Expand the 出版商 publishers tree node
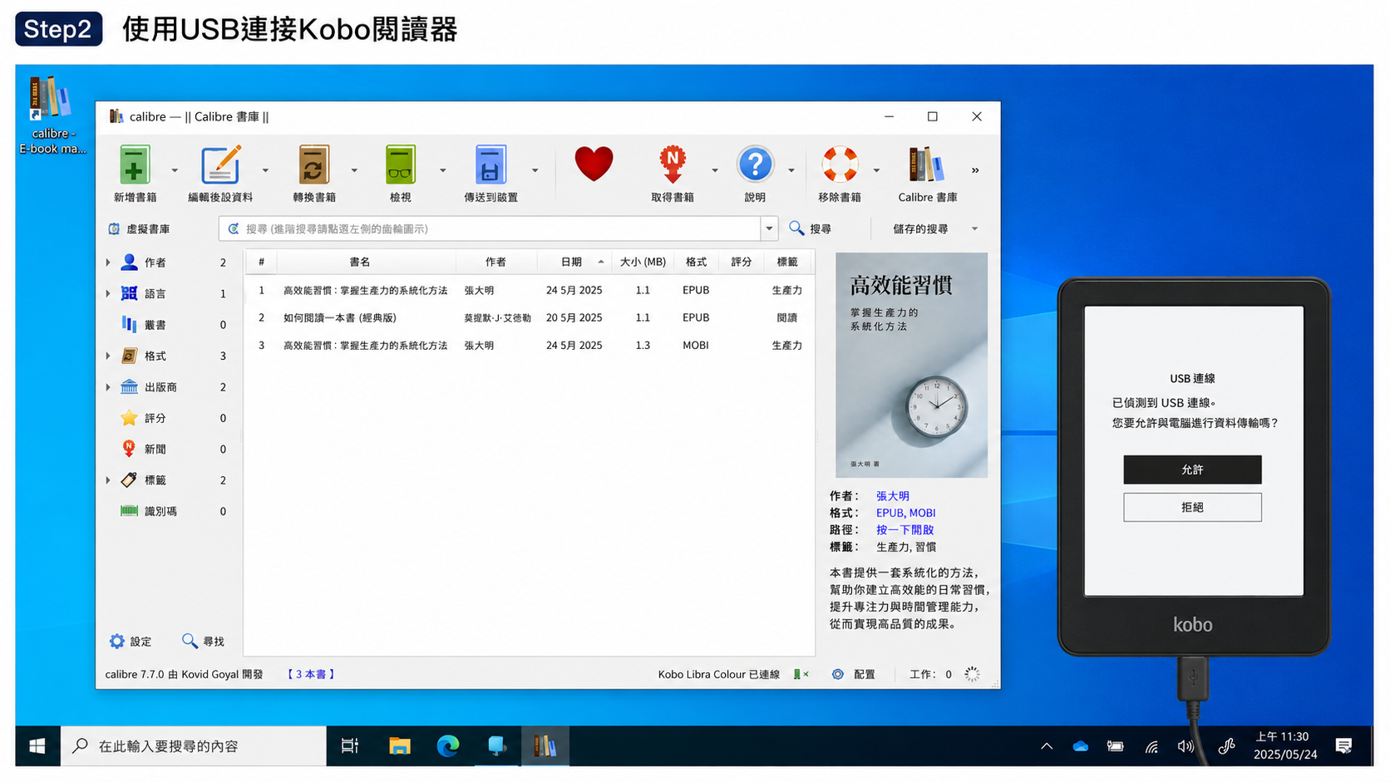The width and height of the screenshot is (1390, 782). [108, 387]
